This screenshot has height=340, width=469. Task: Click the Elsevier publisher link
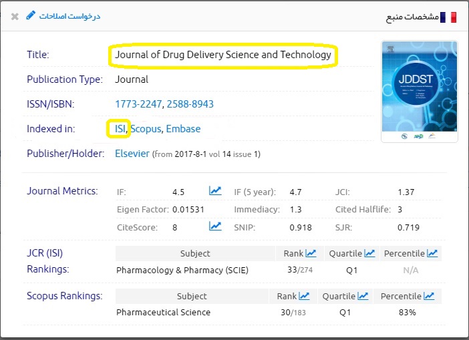coord(132,154)
